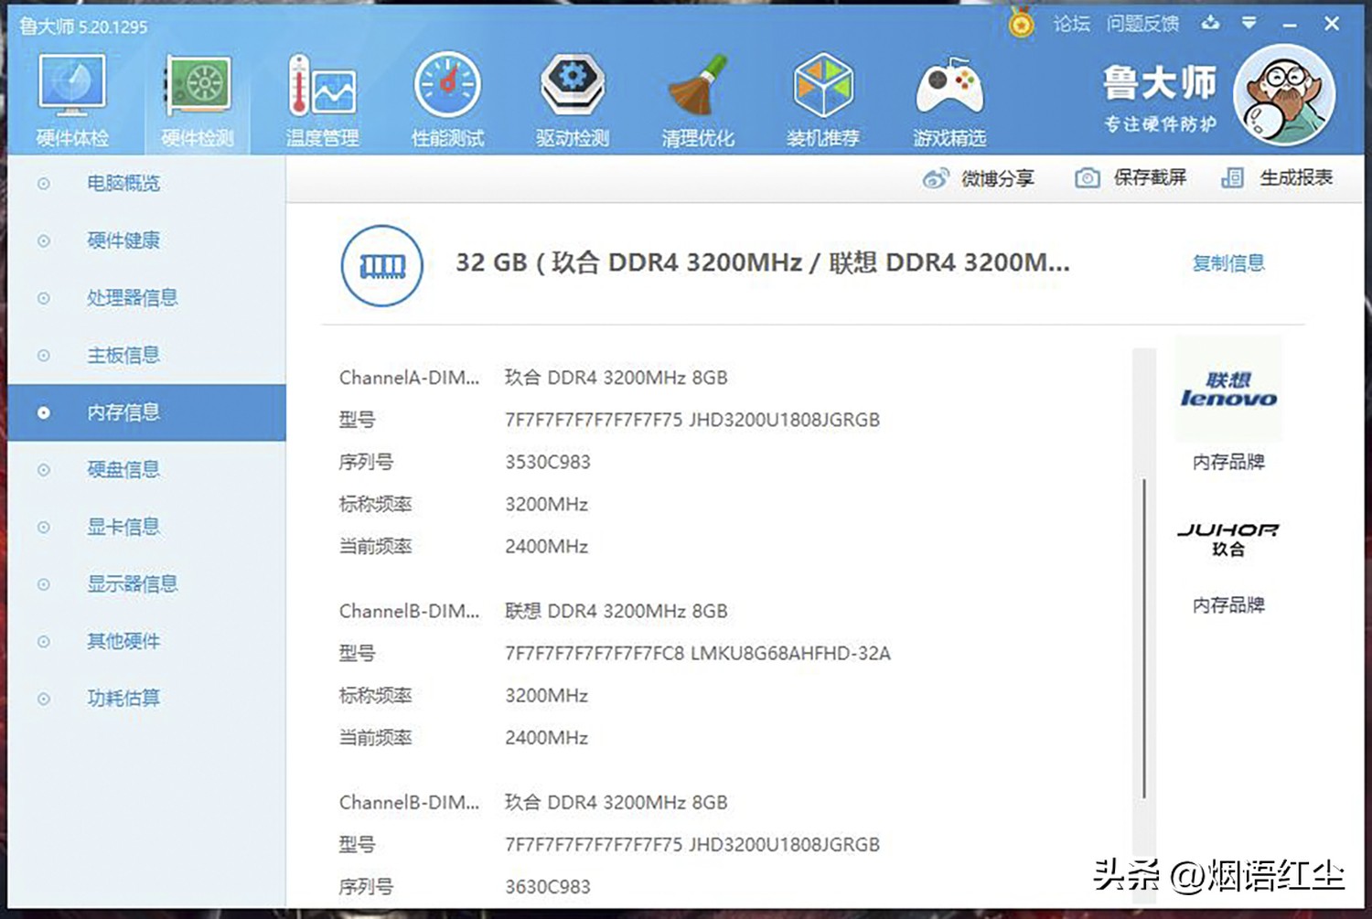The width and height of the screenshot is (1372, 919).
Task: Open the 硬件体检 tool
Action: 73,96
